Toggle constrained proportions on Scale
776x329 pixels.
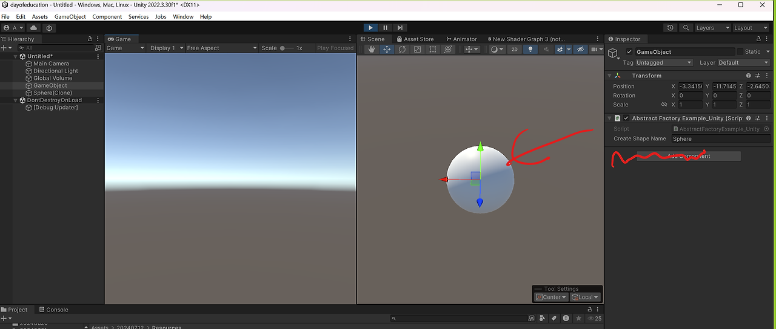(x=664, y=105)
